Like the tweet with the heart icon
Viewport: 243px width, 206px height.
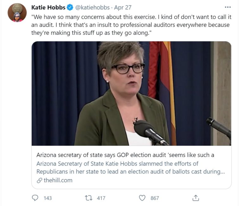[x=142, y=198]
